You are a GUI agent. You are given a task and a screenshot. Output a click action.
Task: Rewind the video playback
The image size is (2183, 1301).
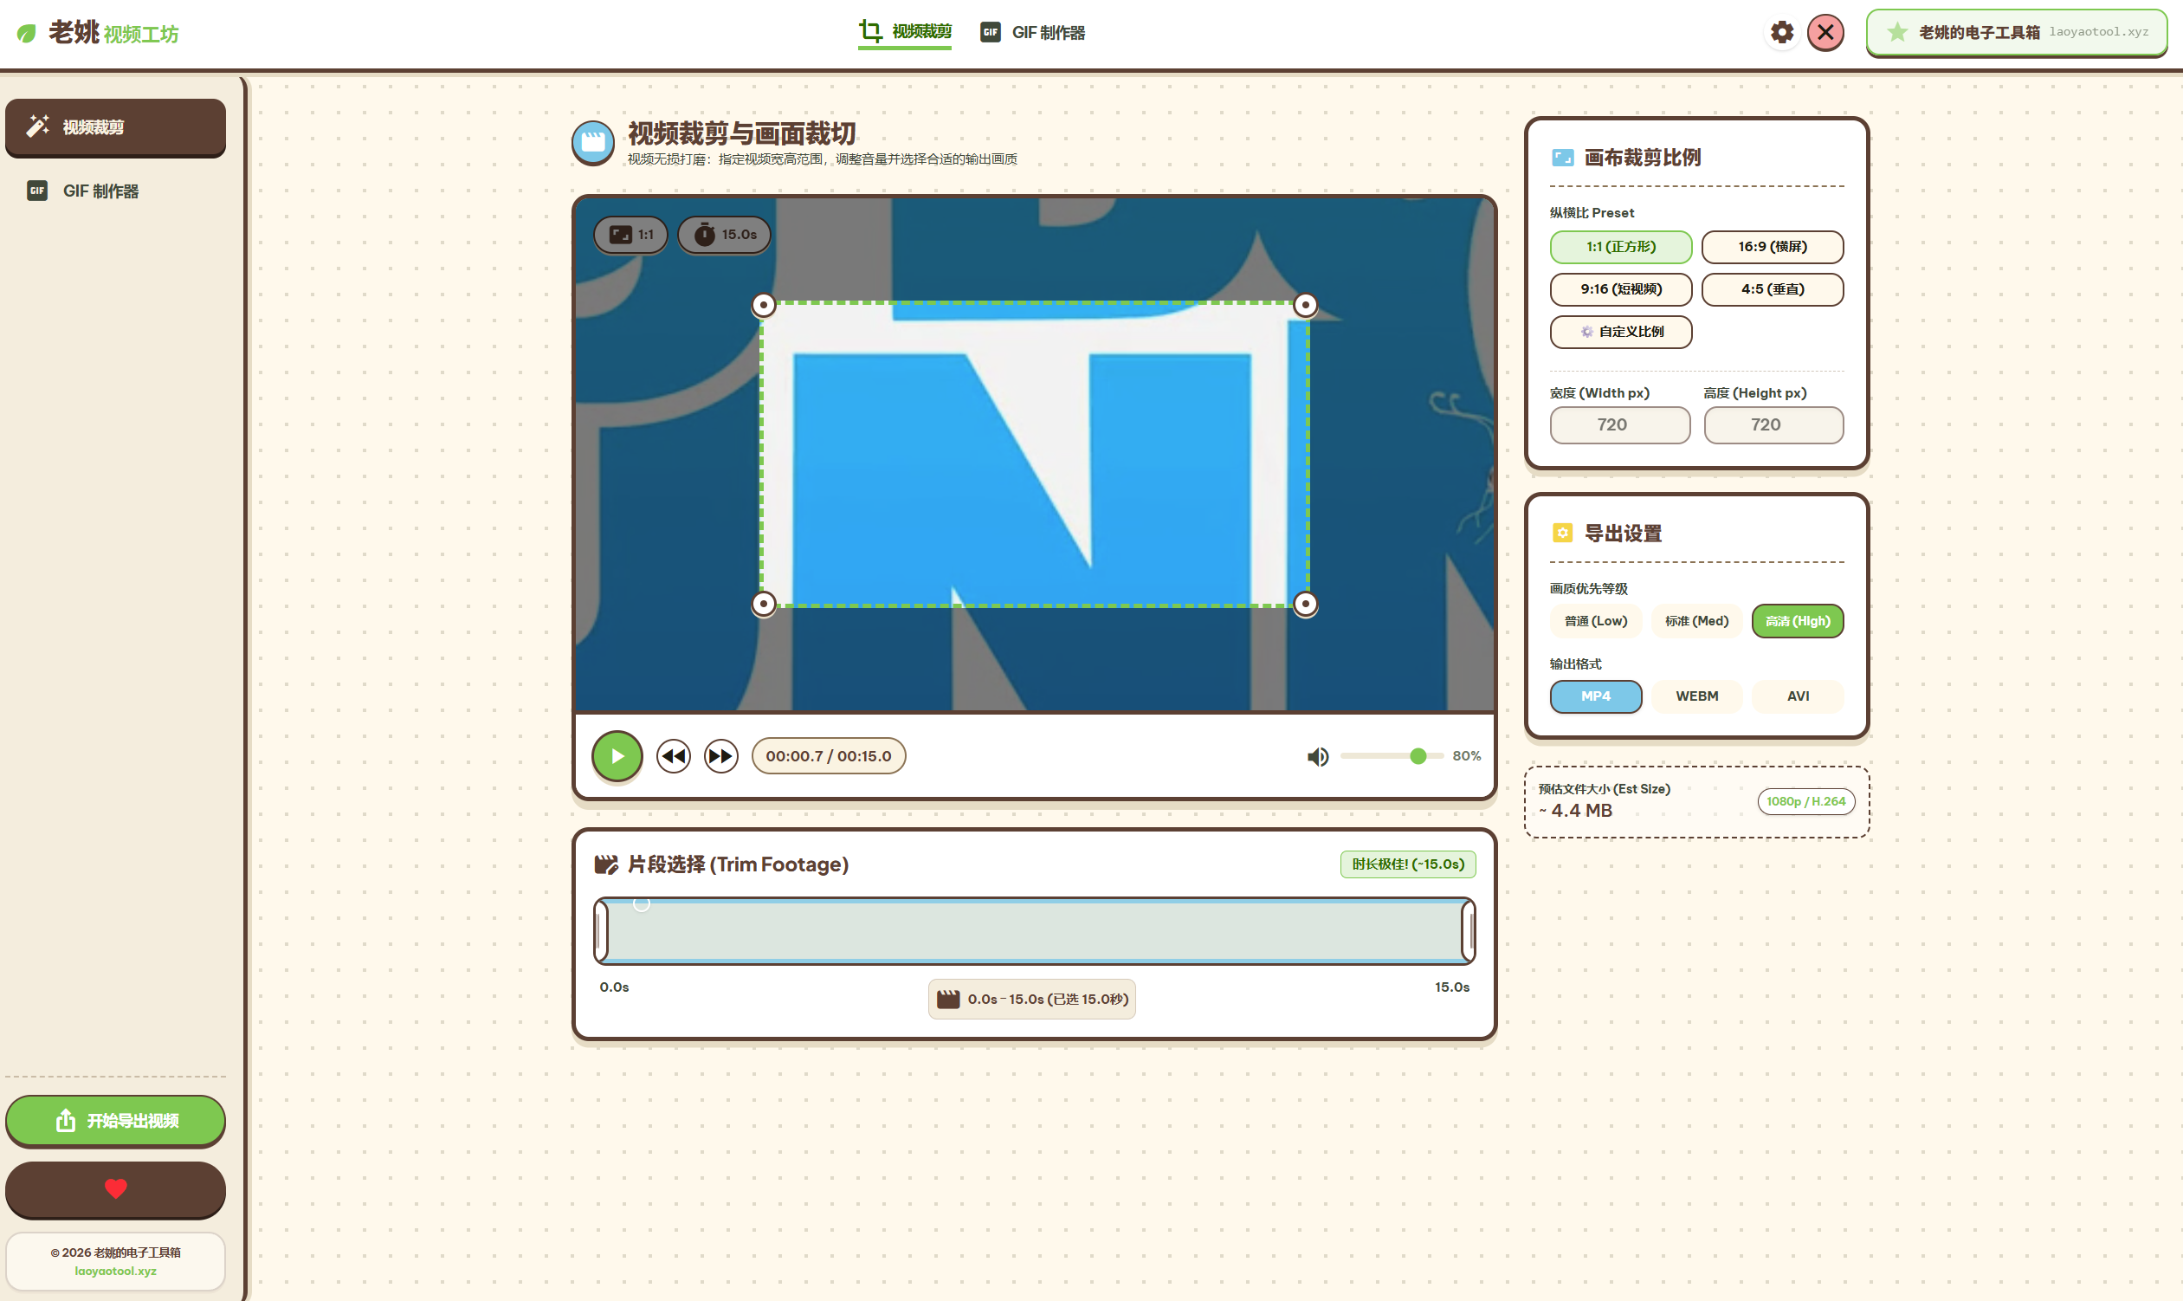(673, 755)
